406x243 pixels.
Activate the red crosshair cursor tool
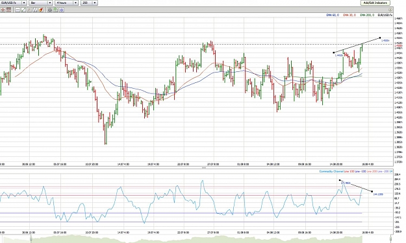(x=3, y=10)
